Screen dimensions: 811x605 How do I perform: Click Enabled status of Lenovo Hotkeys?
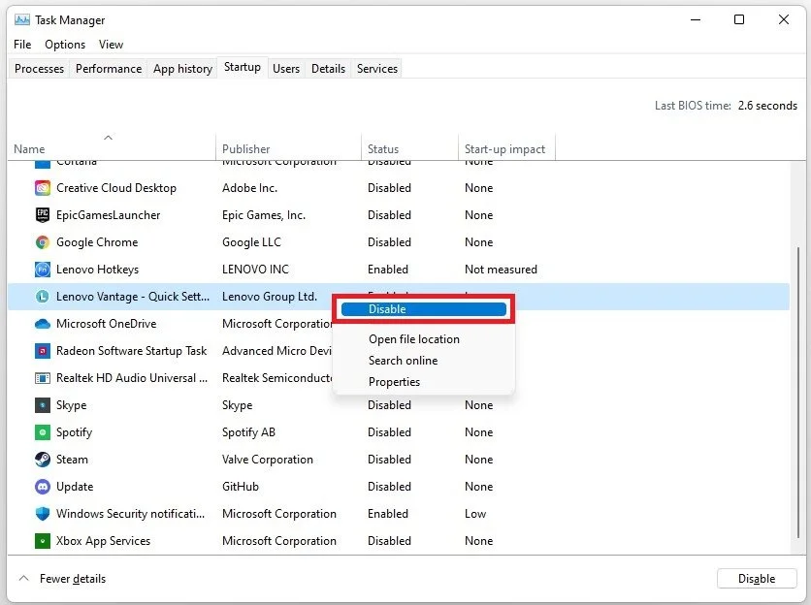coord(388,270)
